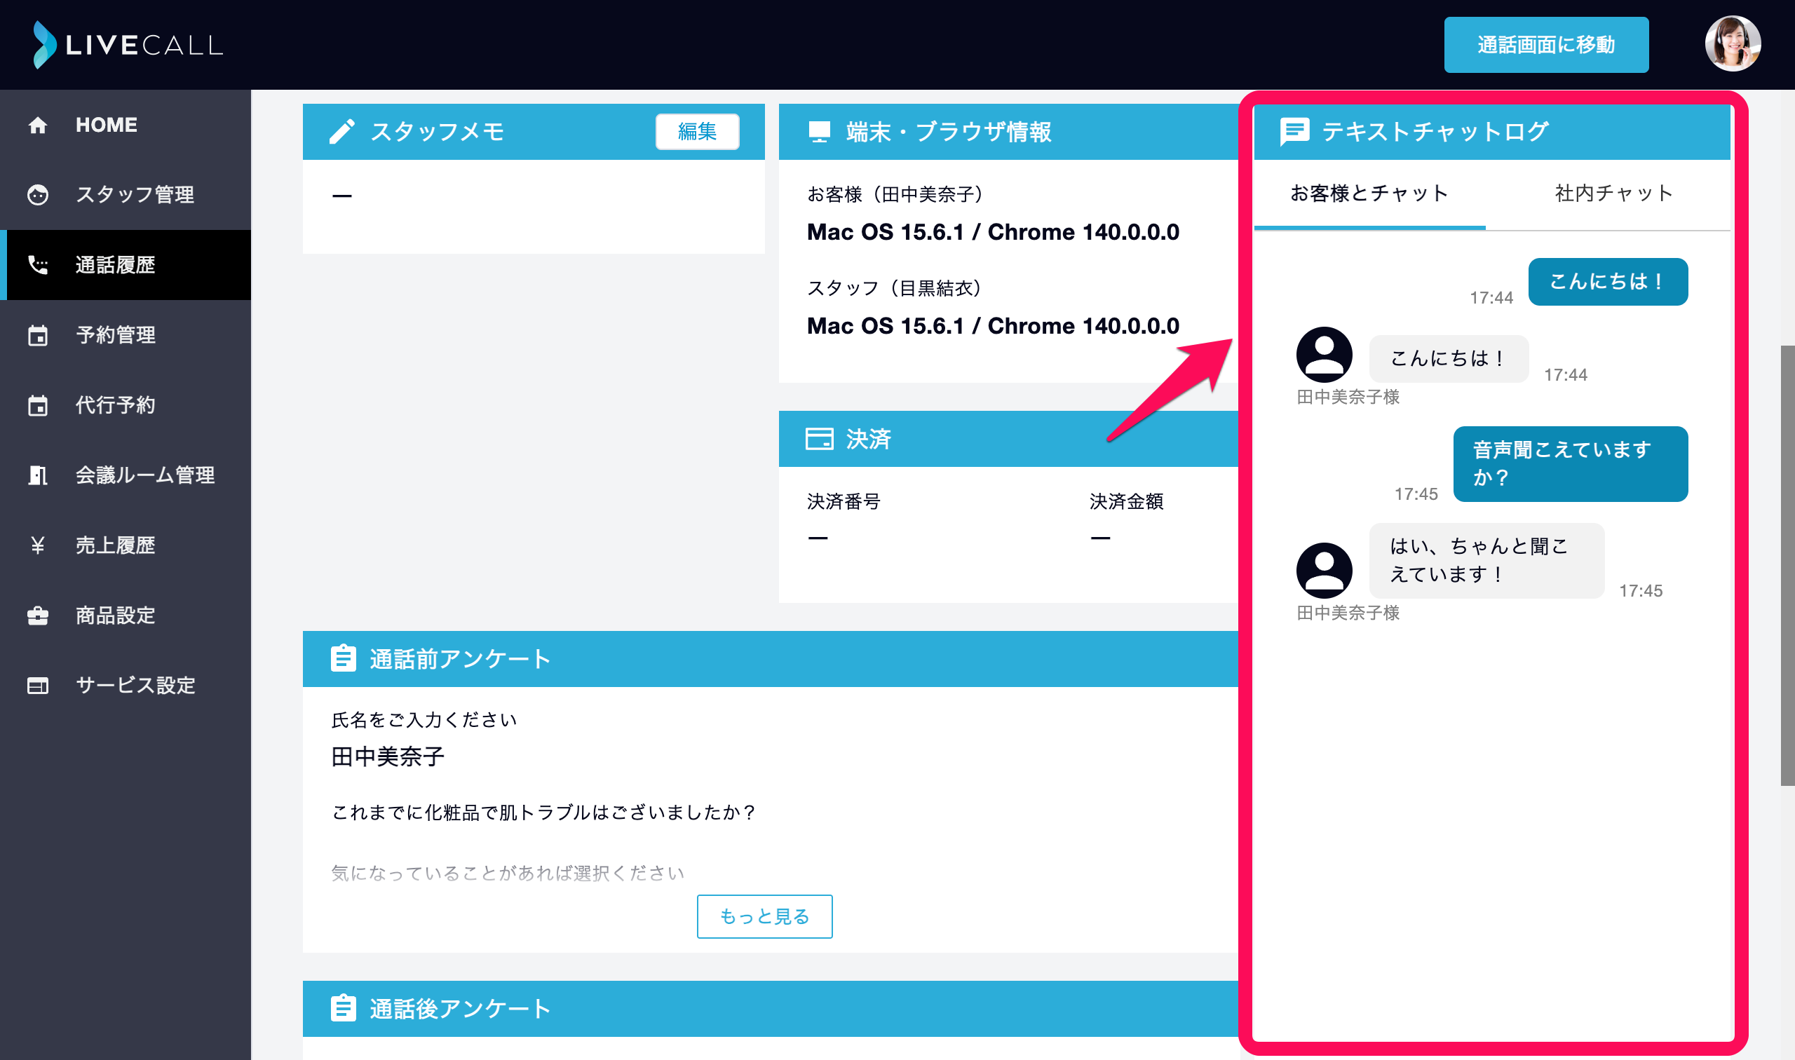Image resolution: width=1795 pixels, height=1060 pixels.
Task: Click the customer Mac OS 15.6.1 browser info
Action: click(x=993, y=232)
